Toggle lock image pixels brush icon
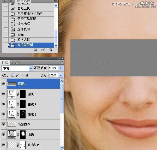This screenshot has width=157, height=150. click(x=17, y=75)
